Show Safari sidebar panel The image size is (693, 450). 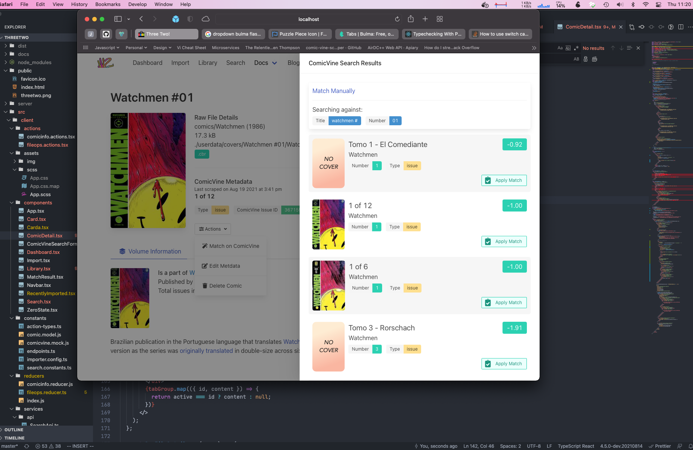coord(118,19)
